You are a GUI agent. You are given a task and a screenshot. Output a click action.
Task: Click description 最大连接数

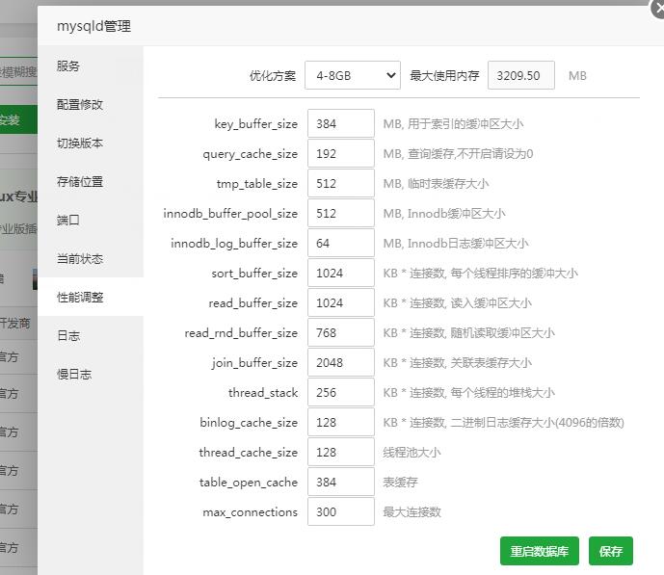click(x=412, y=512)
